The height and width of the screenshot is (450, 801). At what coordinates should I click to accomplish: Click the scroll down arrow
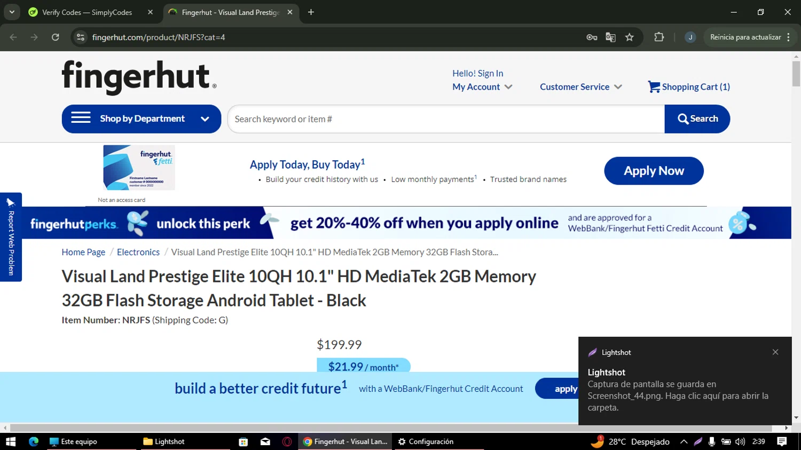[x=796, y=418]
